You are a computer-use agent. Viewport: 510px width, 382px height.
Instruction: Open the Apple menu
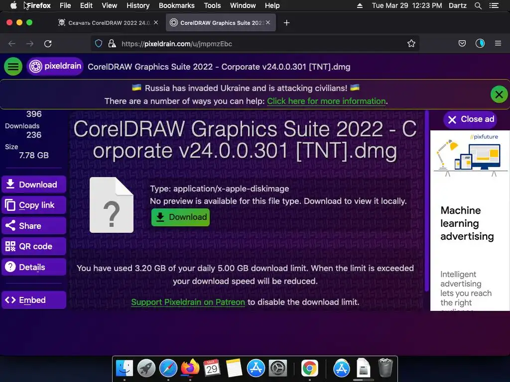pyautogui.click(x=13, y=5)
